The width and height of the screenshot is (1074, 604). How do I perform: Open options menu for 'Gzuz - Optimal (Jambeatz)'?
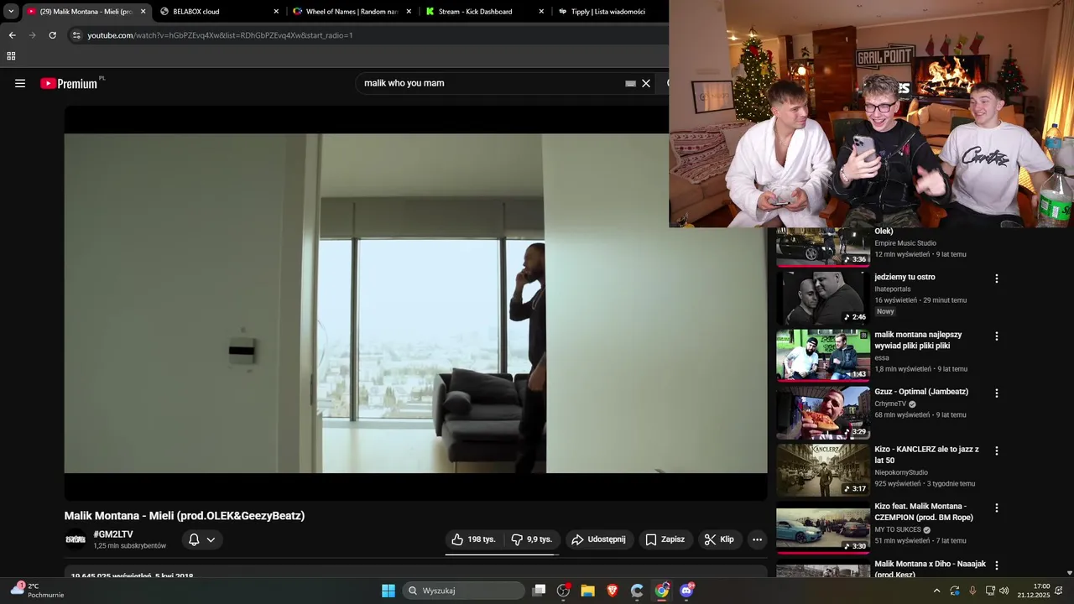coord(997,393)
